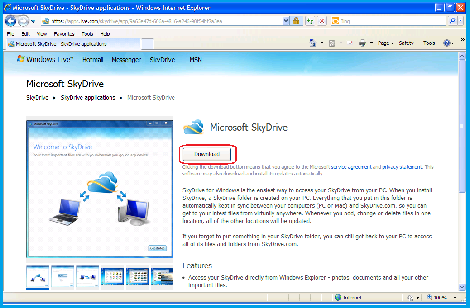Go to Messenger
This screenshot has width=470, height=308.
click(x=126, y=60)
